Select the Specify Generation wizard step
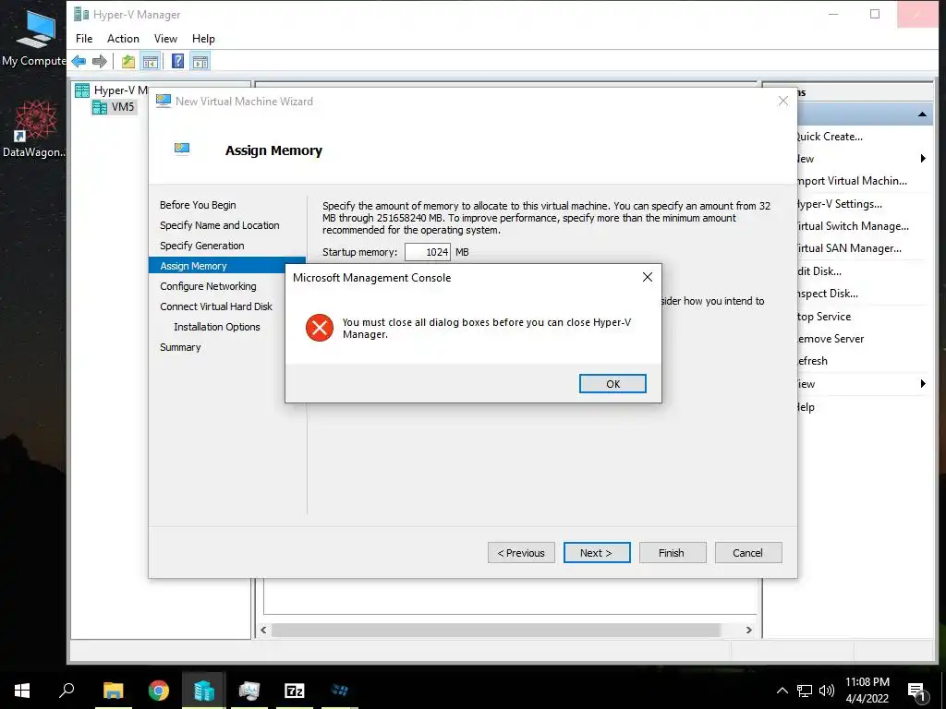This screenshot has width=946, height=709. pos(202,246)
